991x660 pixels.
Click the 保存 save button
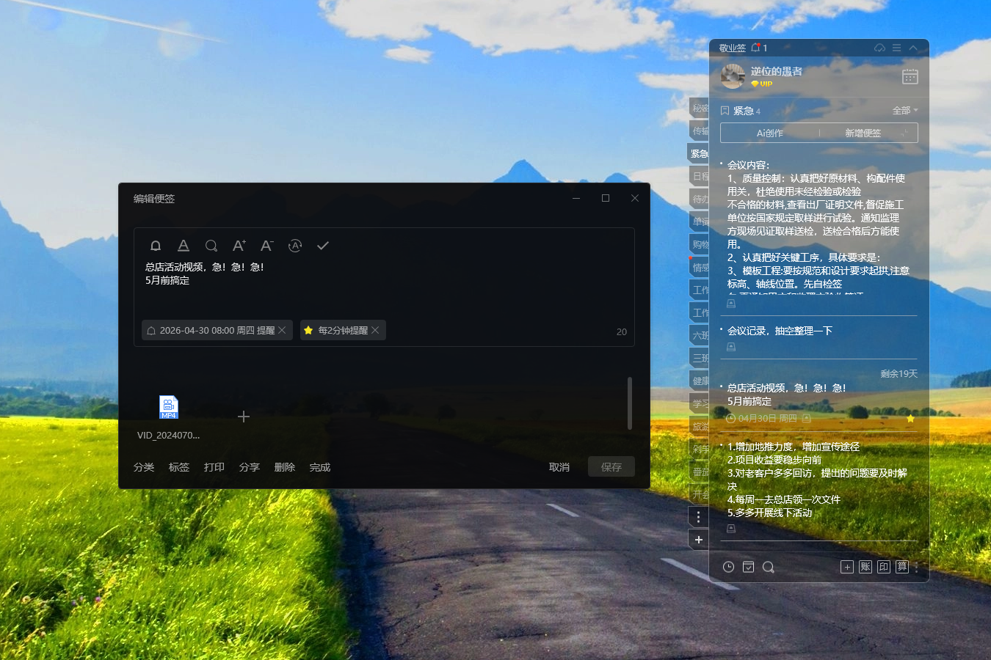pos(611,466)
